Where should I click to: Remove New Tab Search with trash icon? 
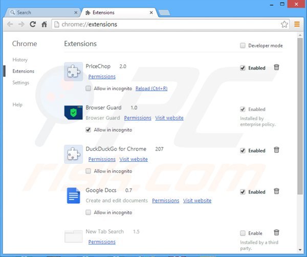point(276,233)
